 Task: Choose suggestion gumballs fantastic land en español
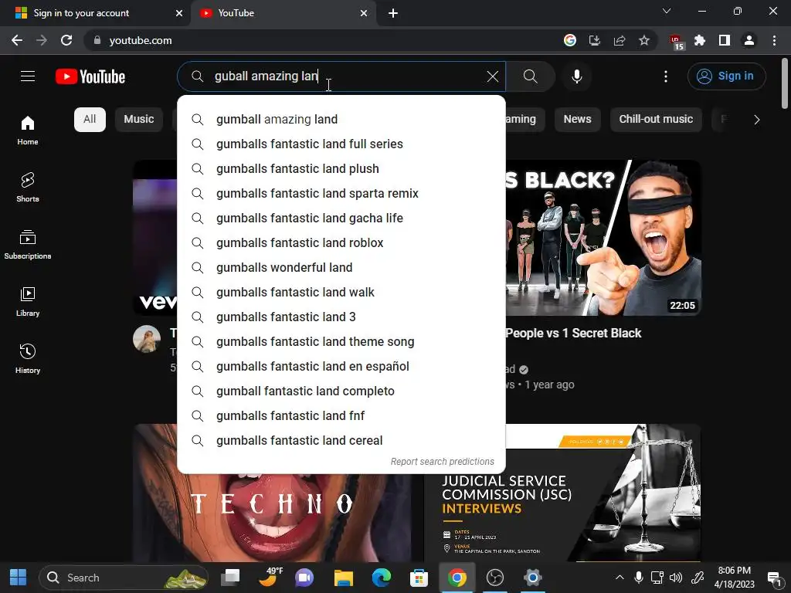(341, 367)
